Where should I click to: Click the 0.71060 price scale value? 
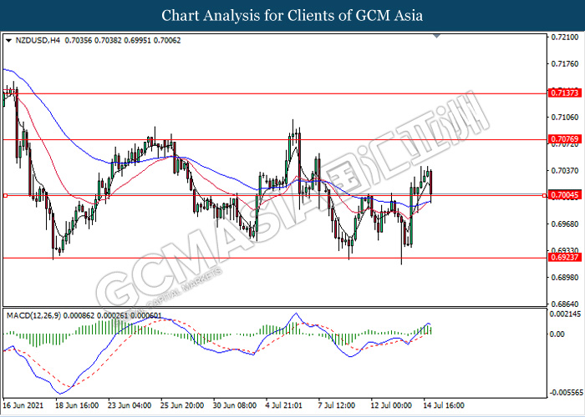click(x=565, y=118)
